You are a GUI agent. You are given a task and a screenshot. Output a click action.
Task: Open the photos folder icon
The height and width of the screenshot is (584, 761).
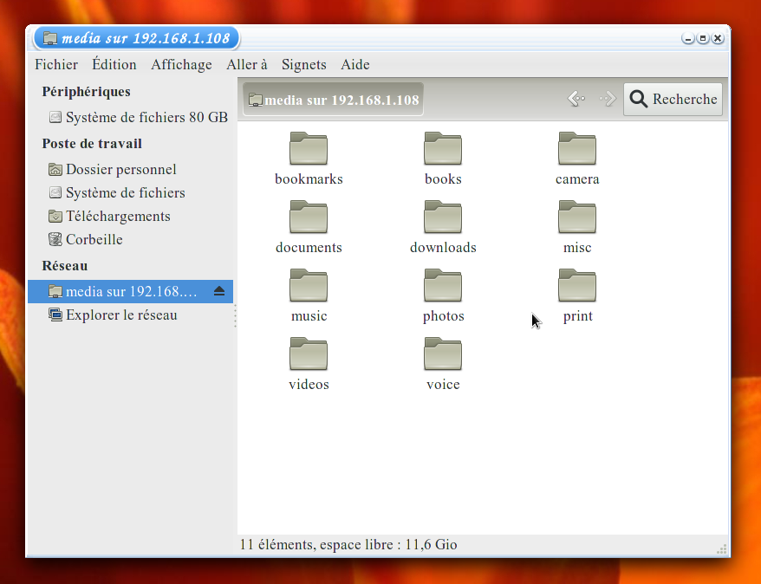pos(443,285)
